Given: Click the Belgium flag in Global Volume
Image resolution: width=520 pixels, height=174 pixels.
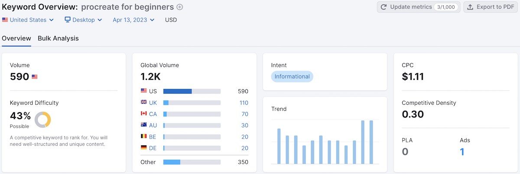Looking at the screenshot, I should pyautogui.click(x=144, y=136).
